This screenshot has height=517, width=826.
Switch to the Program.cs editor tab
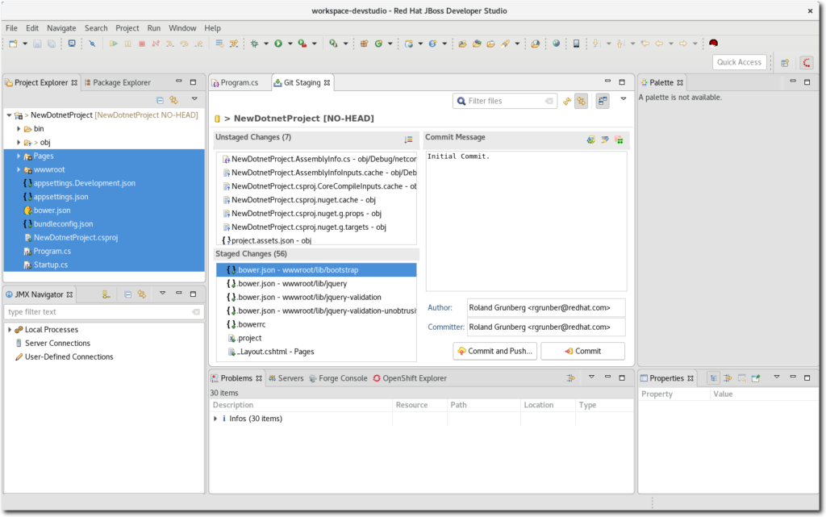pos(239,81)
